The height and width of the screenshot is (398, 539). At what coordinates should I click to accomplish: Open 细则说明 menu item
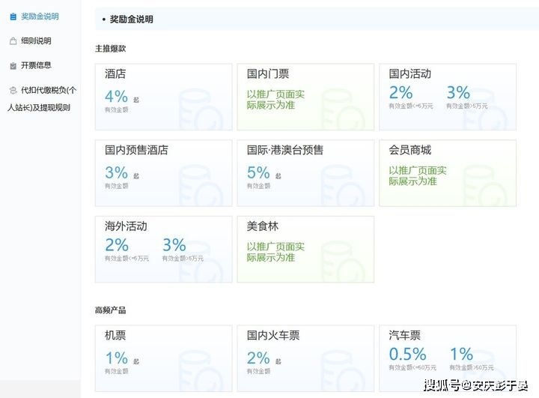tap(36, 41)
